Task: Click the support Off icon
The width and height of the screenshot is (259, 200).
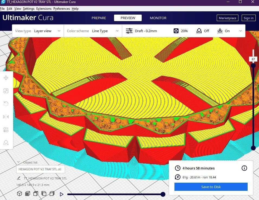Action: tap(199, 31)
